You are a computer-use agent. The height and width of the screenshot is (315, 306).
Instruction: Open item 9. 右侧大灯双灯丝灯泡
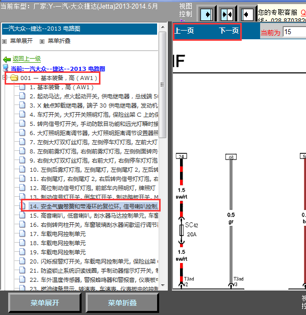point(94,161)
